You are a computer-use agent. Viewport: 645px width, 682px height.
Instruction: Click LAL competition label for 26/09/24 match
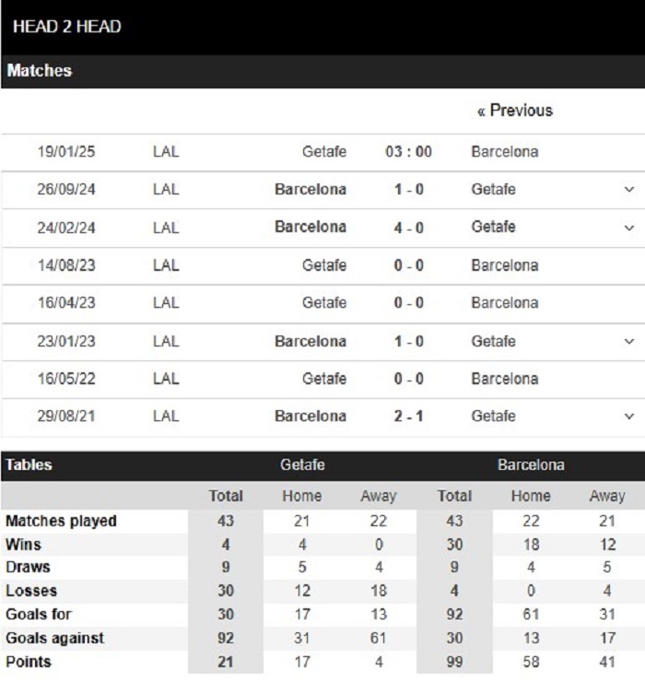click(x=166, y=190)
